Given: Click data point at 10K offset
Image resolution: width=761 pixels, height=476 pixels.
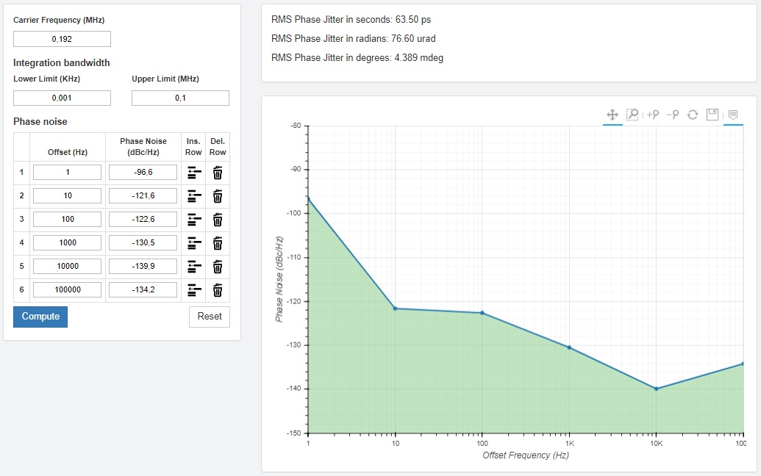Looking at the screenshot, I should (656, 389).
